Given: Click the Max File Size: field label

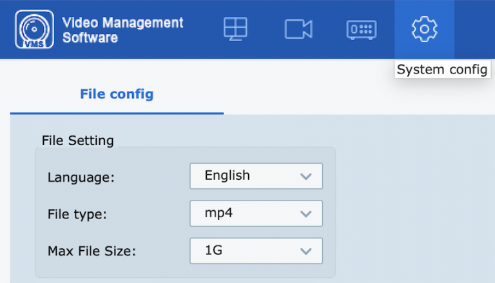Looking at the screenshot, I should [x=92, y=251].
